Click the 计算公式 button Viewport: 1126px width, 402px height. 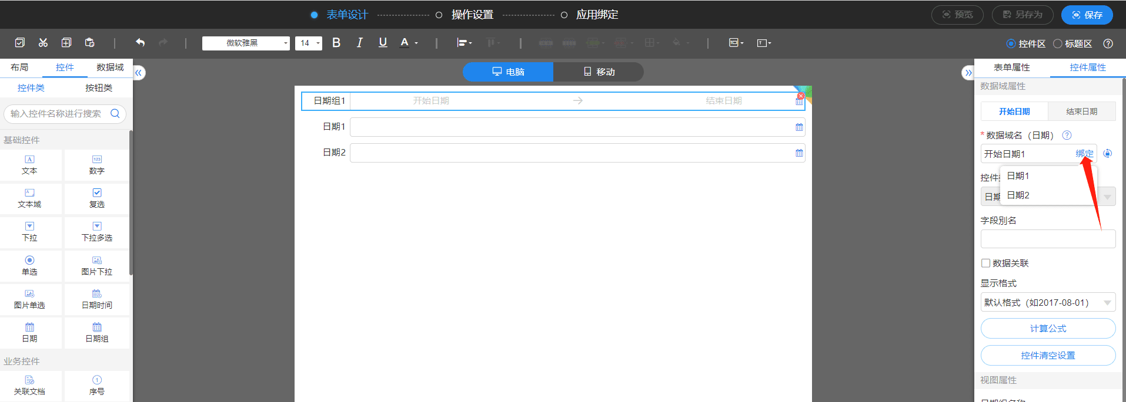click(x=1048, y=329)
